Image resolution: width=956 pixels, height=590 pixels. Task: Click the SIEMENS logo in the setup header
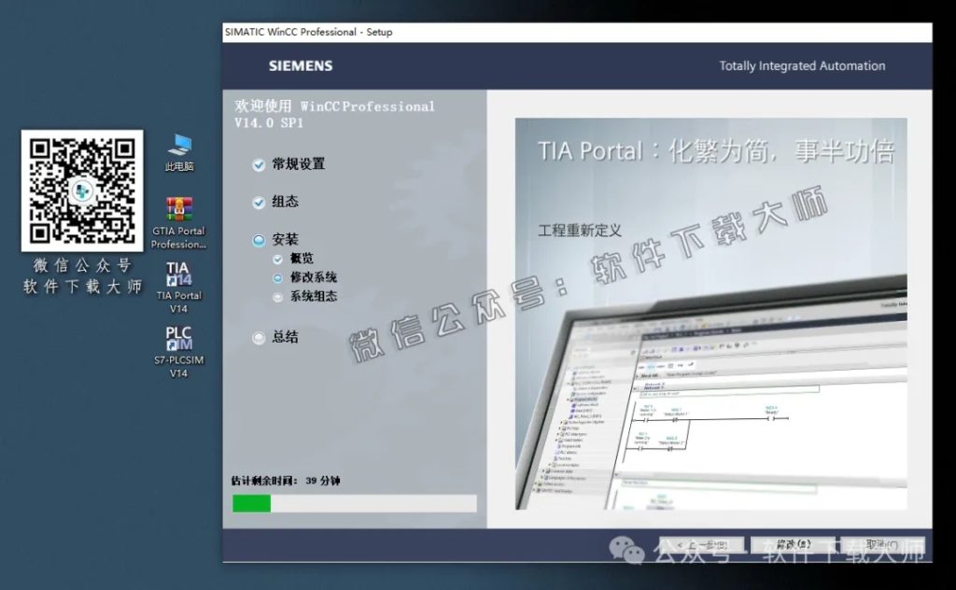[x=301, y=66]
